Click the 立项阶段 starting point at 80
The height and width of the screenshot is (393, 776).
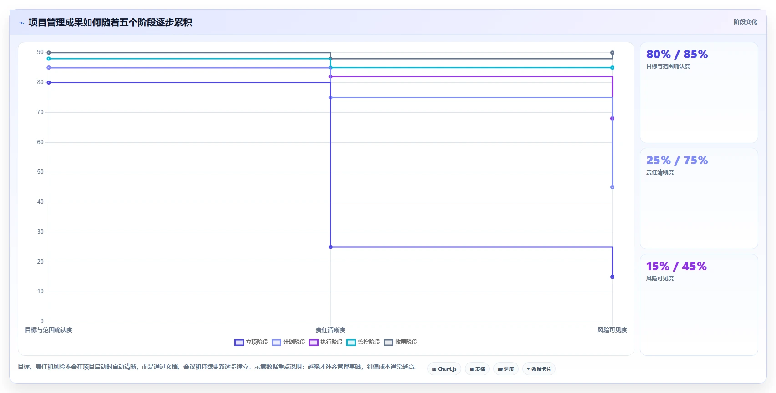[x=49, y=83]
